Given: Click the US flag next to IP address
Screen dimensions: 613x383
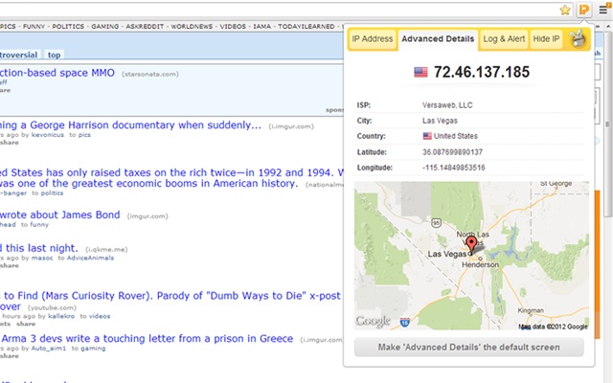Looking at the screenshot, I should pyautogui.click(x=420, y=73).
